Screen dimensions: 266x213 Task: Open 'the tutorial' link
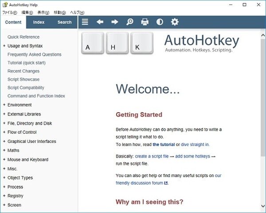click(163, 144)
